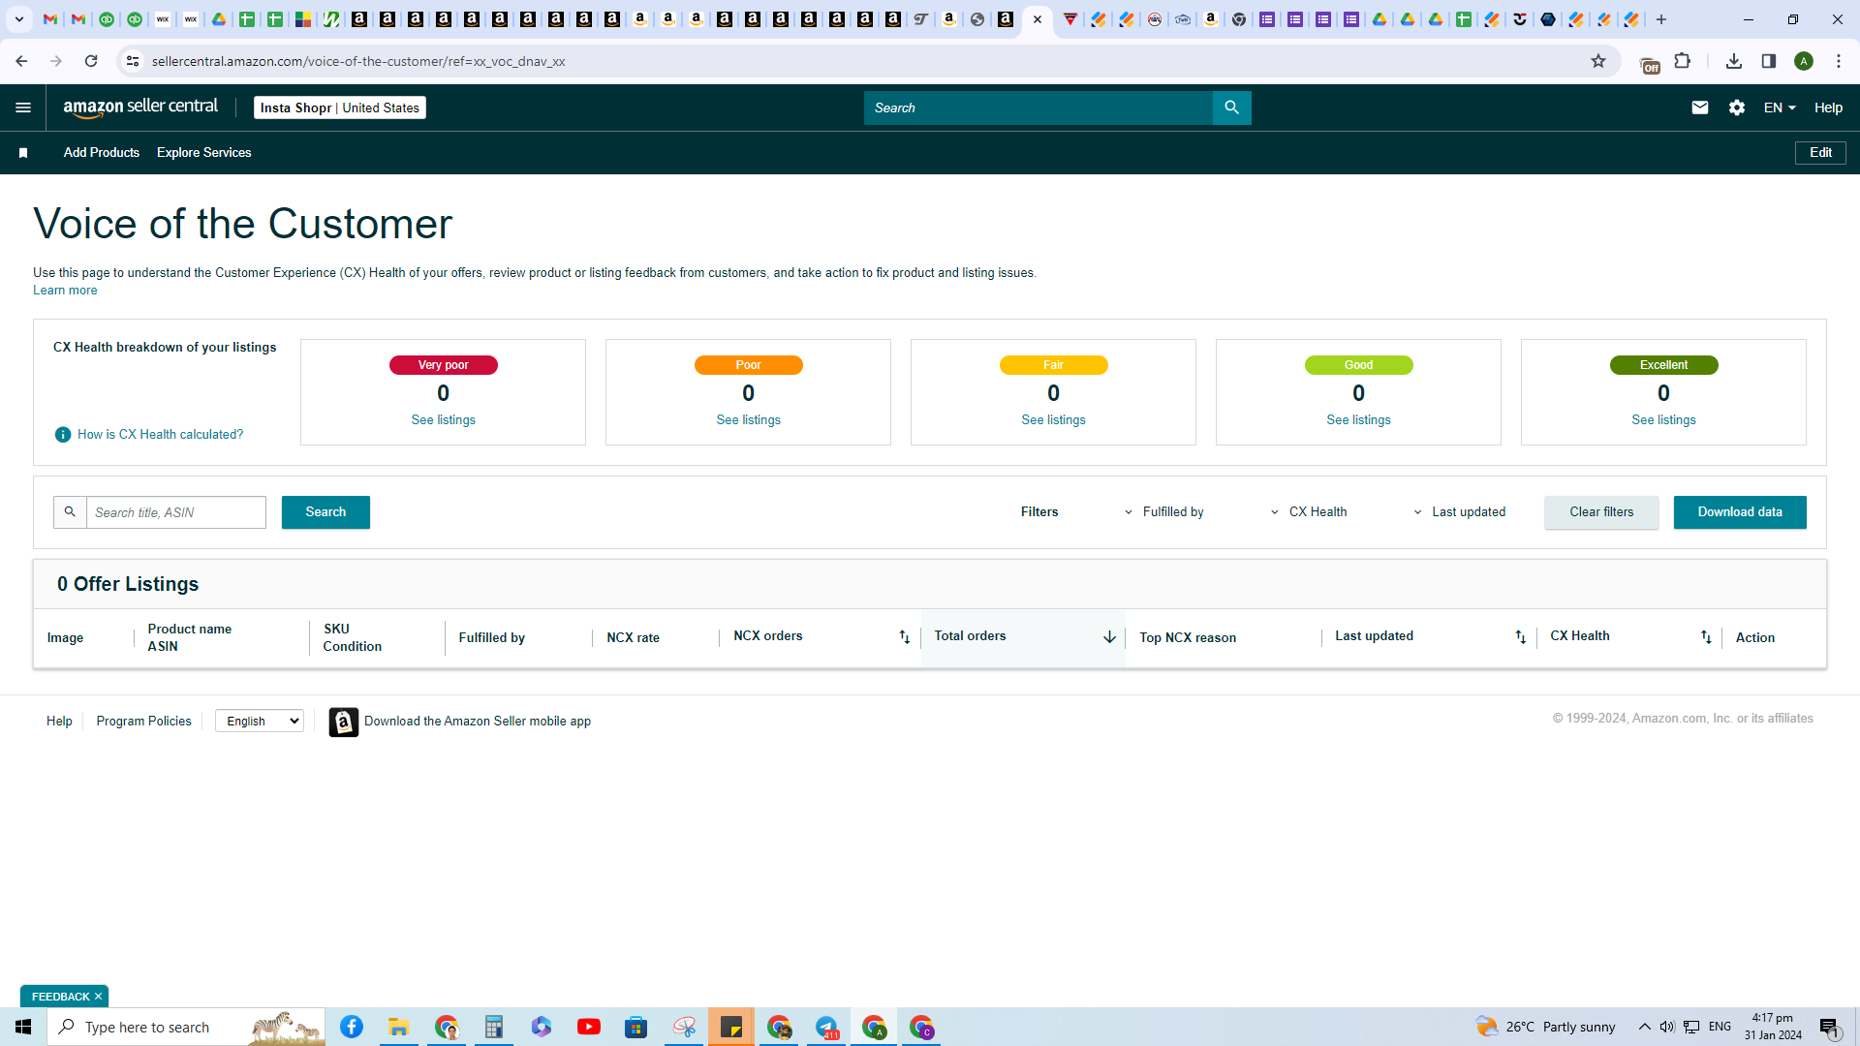Reload the page
1860x1046 pixels.
(91, 61)
